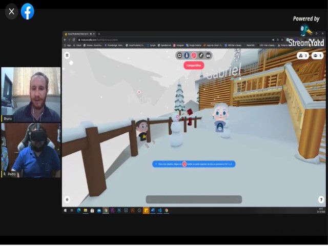Open Premiere Pro from the taskbar
This screenshot has height=246, width=328.
(x=113, y=211)
